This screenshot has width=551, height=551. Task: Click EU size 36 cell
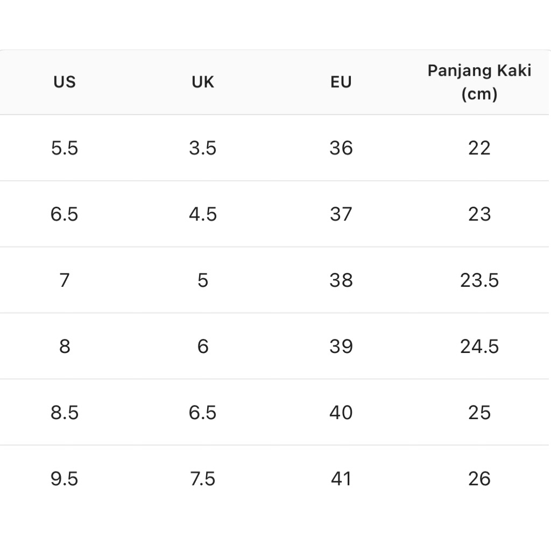tap(341, 148)
